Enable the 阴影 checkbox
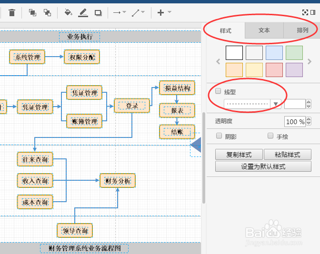320x254 pixels. click(219, 136)
